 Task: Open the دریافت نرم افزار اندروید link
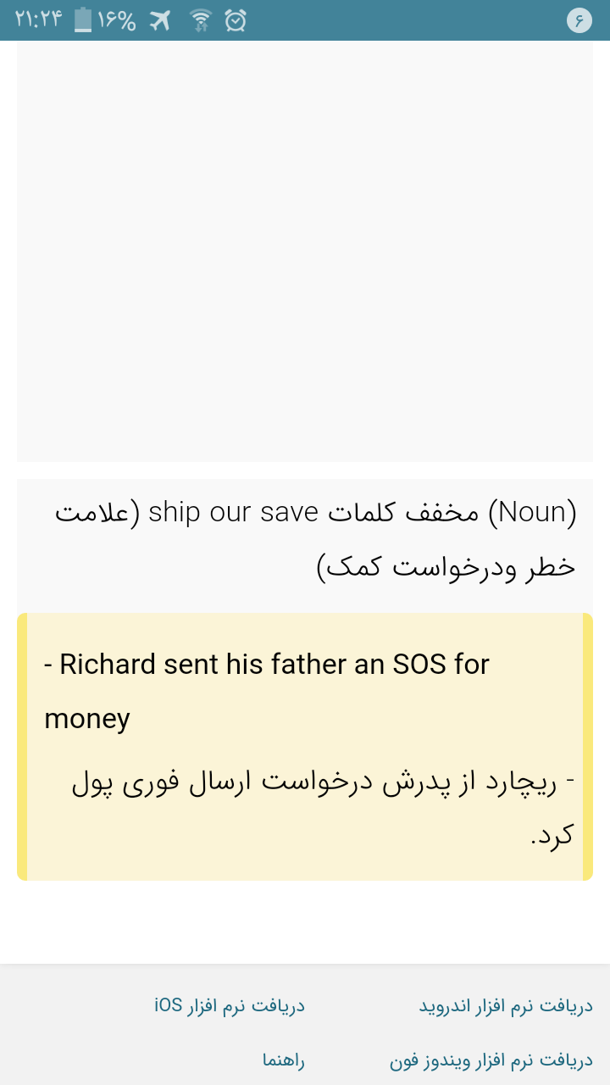[506, 1006]
